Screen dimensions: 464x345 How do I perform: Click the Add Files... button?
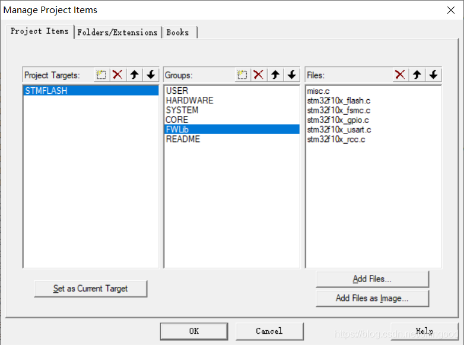click(372, 279)
